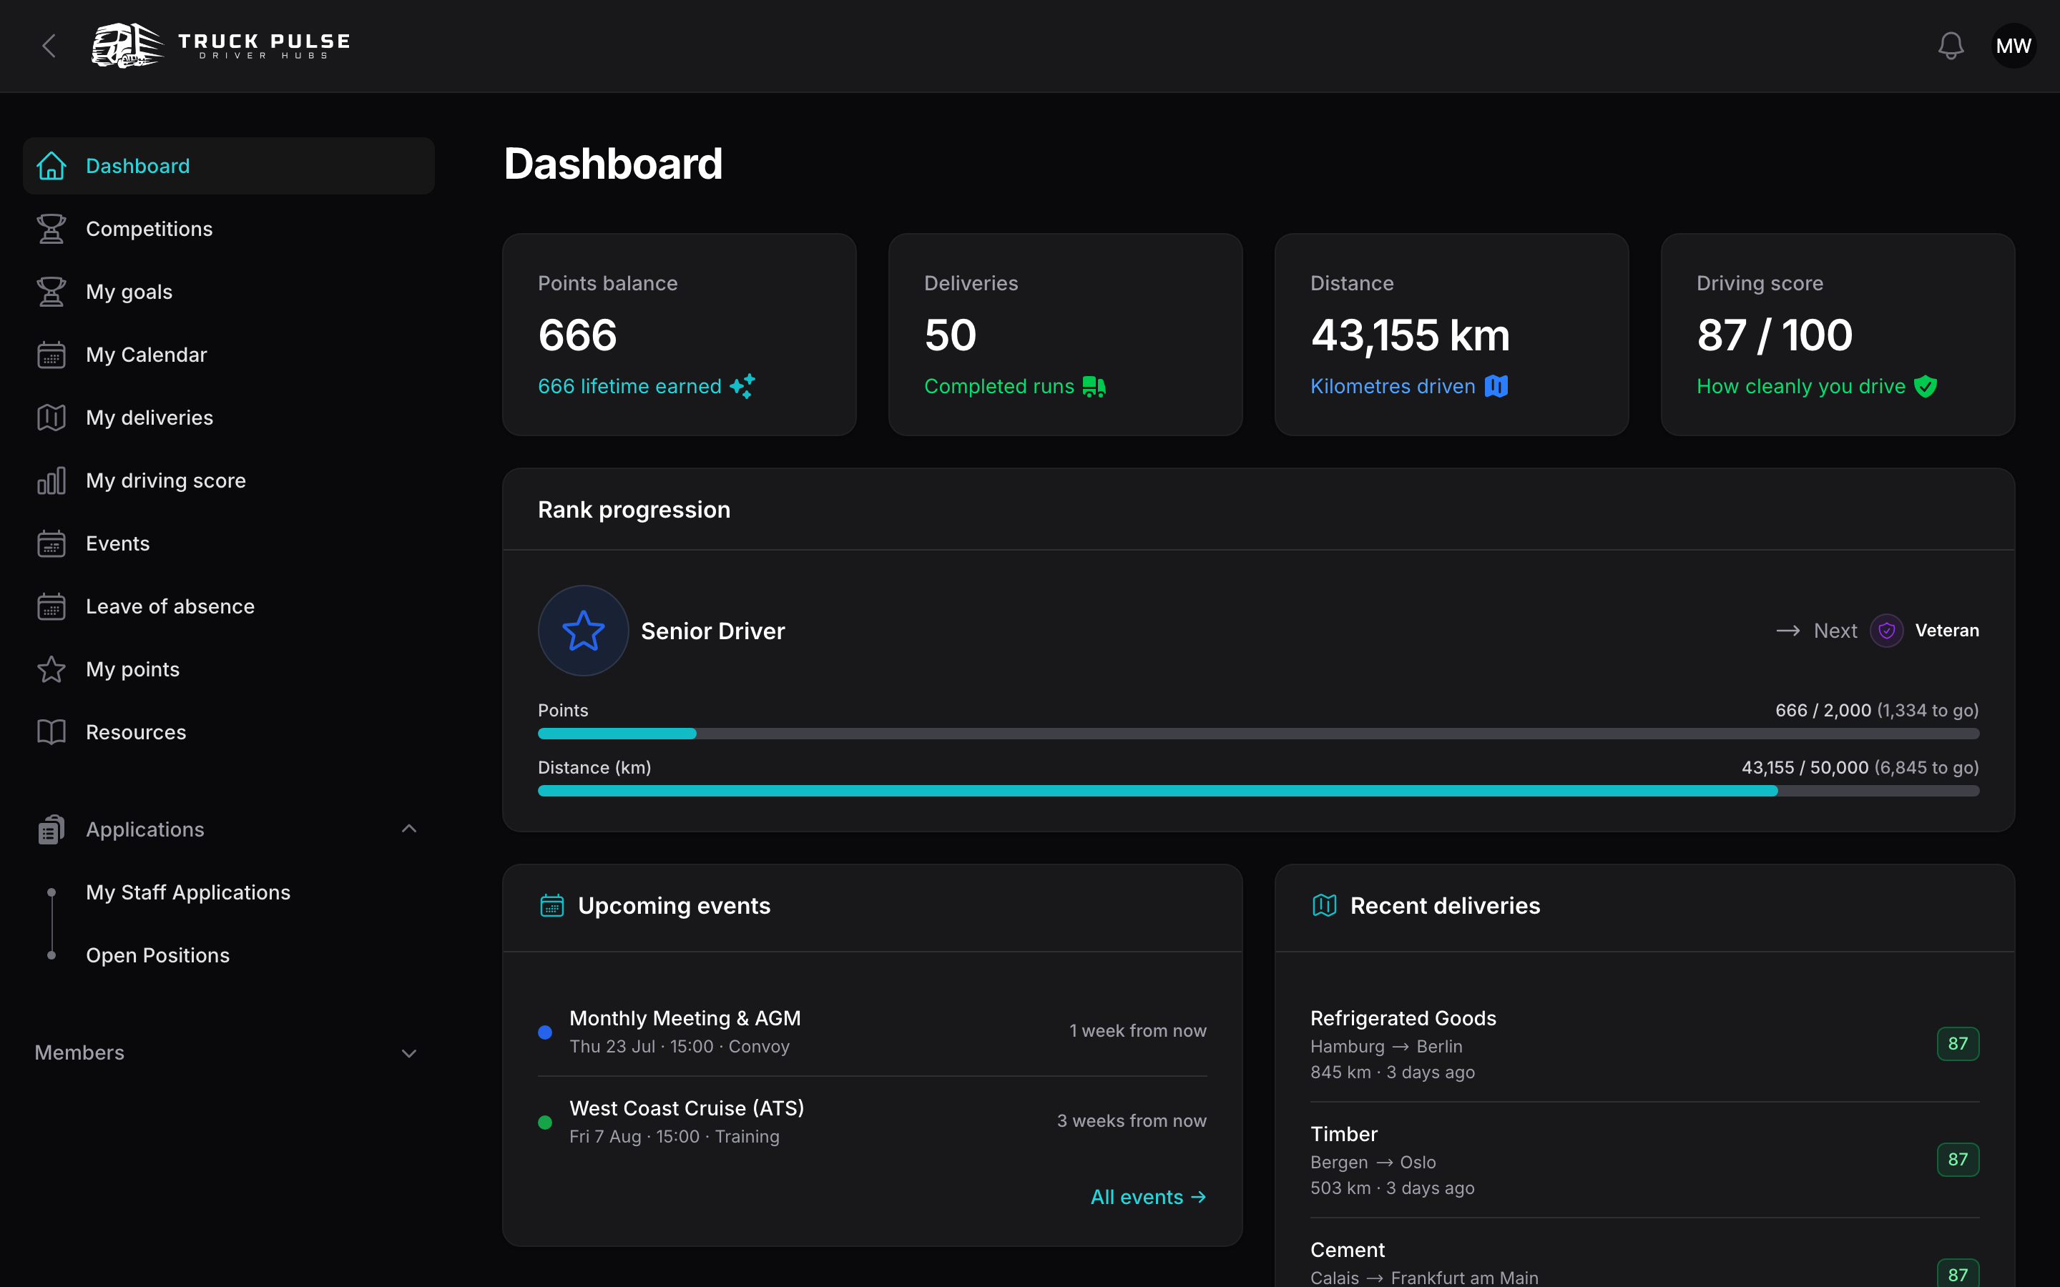This screenshot has height=1287, width=2060.
Task: Click the Senior Driver star badge
Action: (583, 631)
